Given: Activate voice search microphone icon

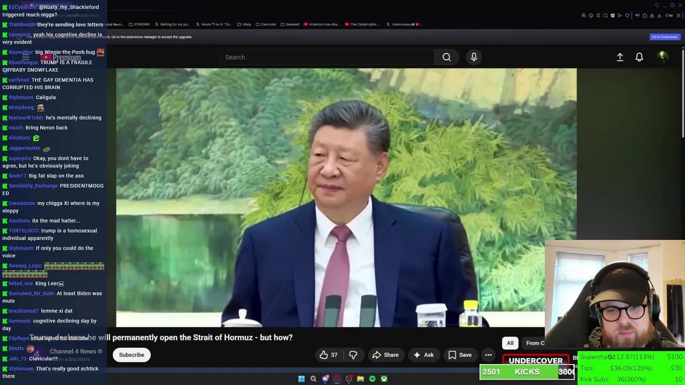Looking at the screenshot, I should point(474,57).
